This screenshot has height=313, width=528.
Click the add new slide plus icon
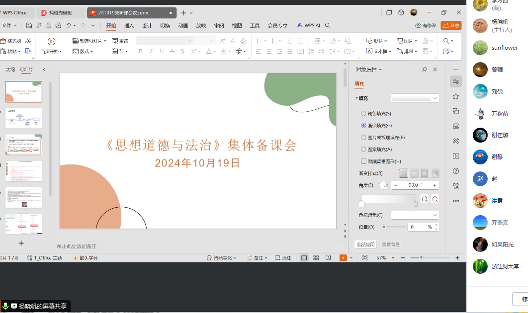pos(21,243)
